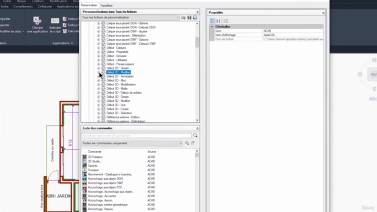Open the Collaborer ribbon tab
The image size is (377, 212).
[x=45, y=6]
